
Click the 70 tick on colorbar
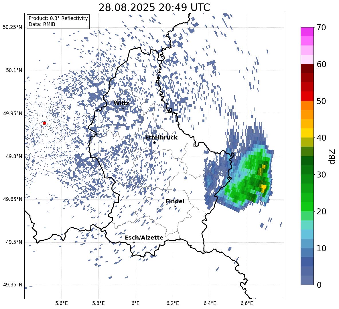[x=322, y=27]
